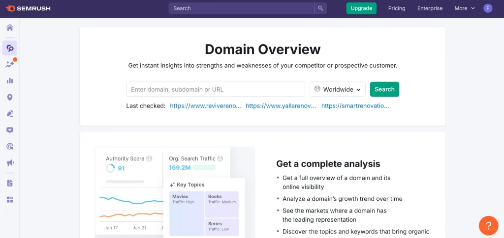Expand the More menu in top bar
Screen dimensions: 504x238
(x=465, y=9)
